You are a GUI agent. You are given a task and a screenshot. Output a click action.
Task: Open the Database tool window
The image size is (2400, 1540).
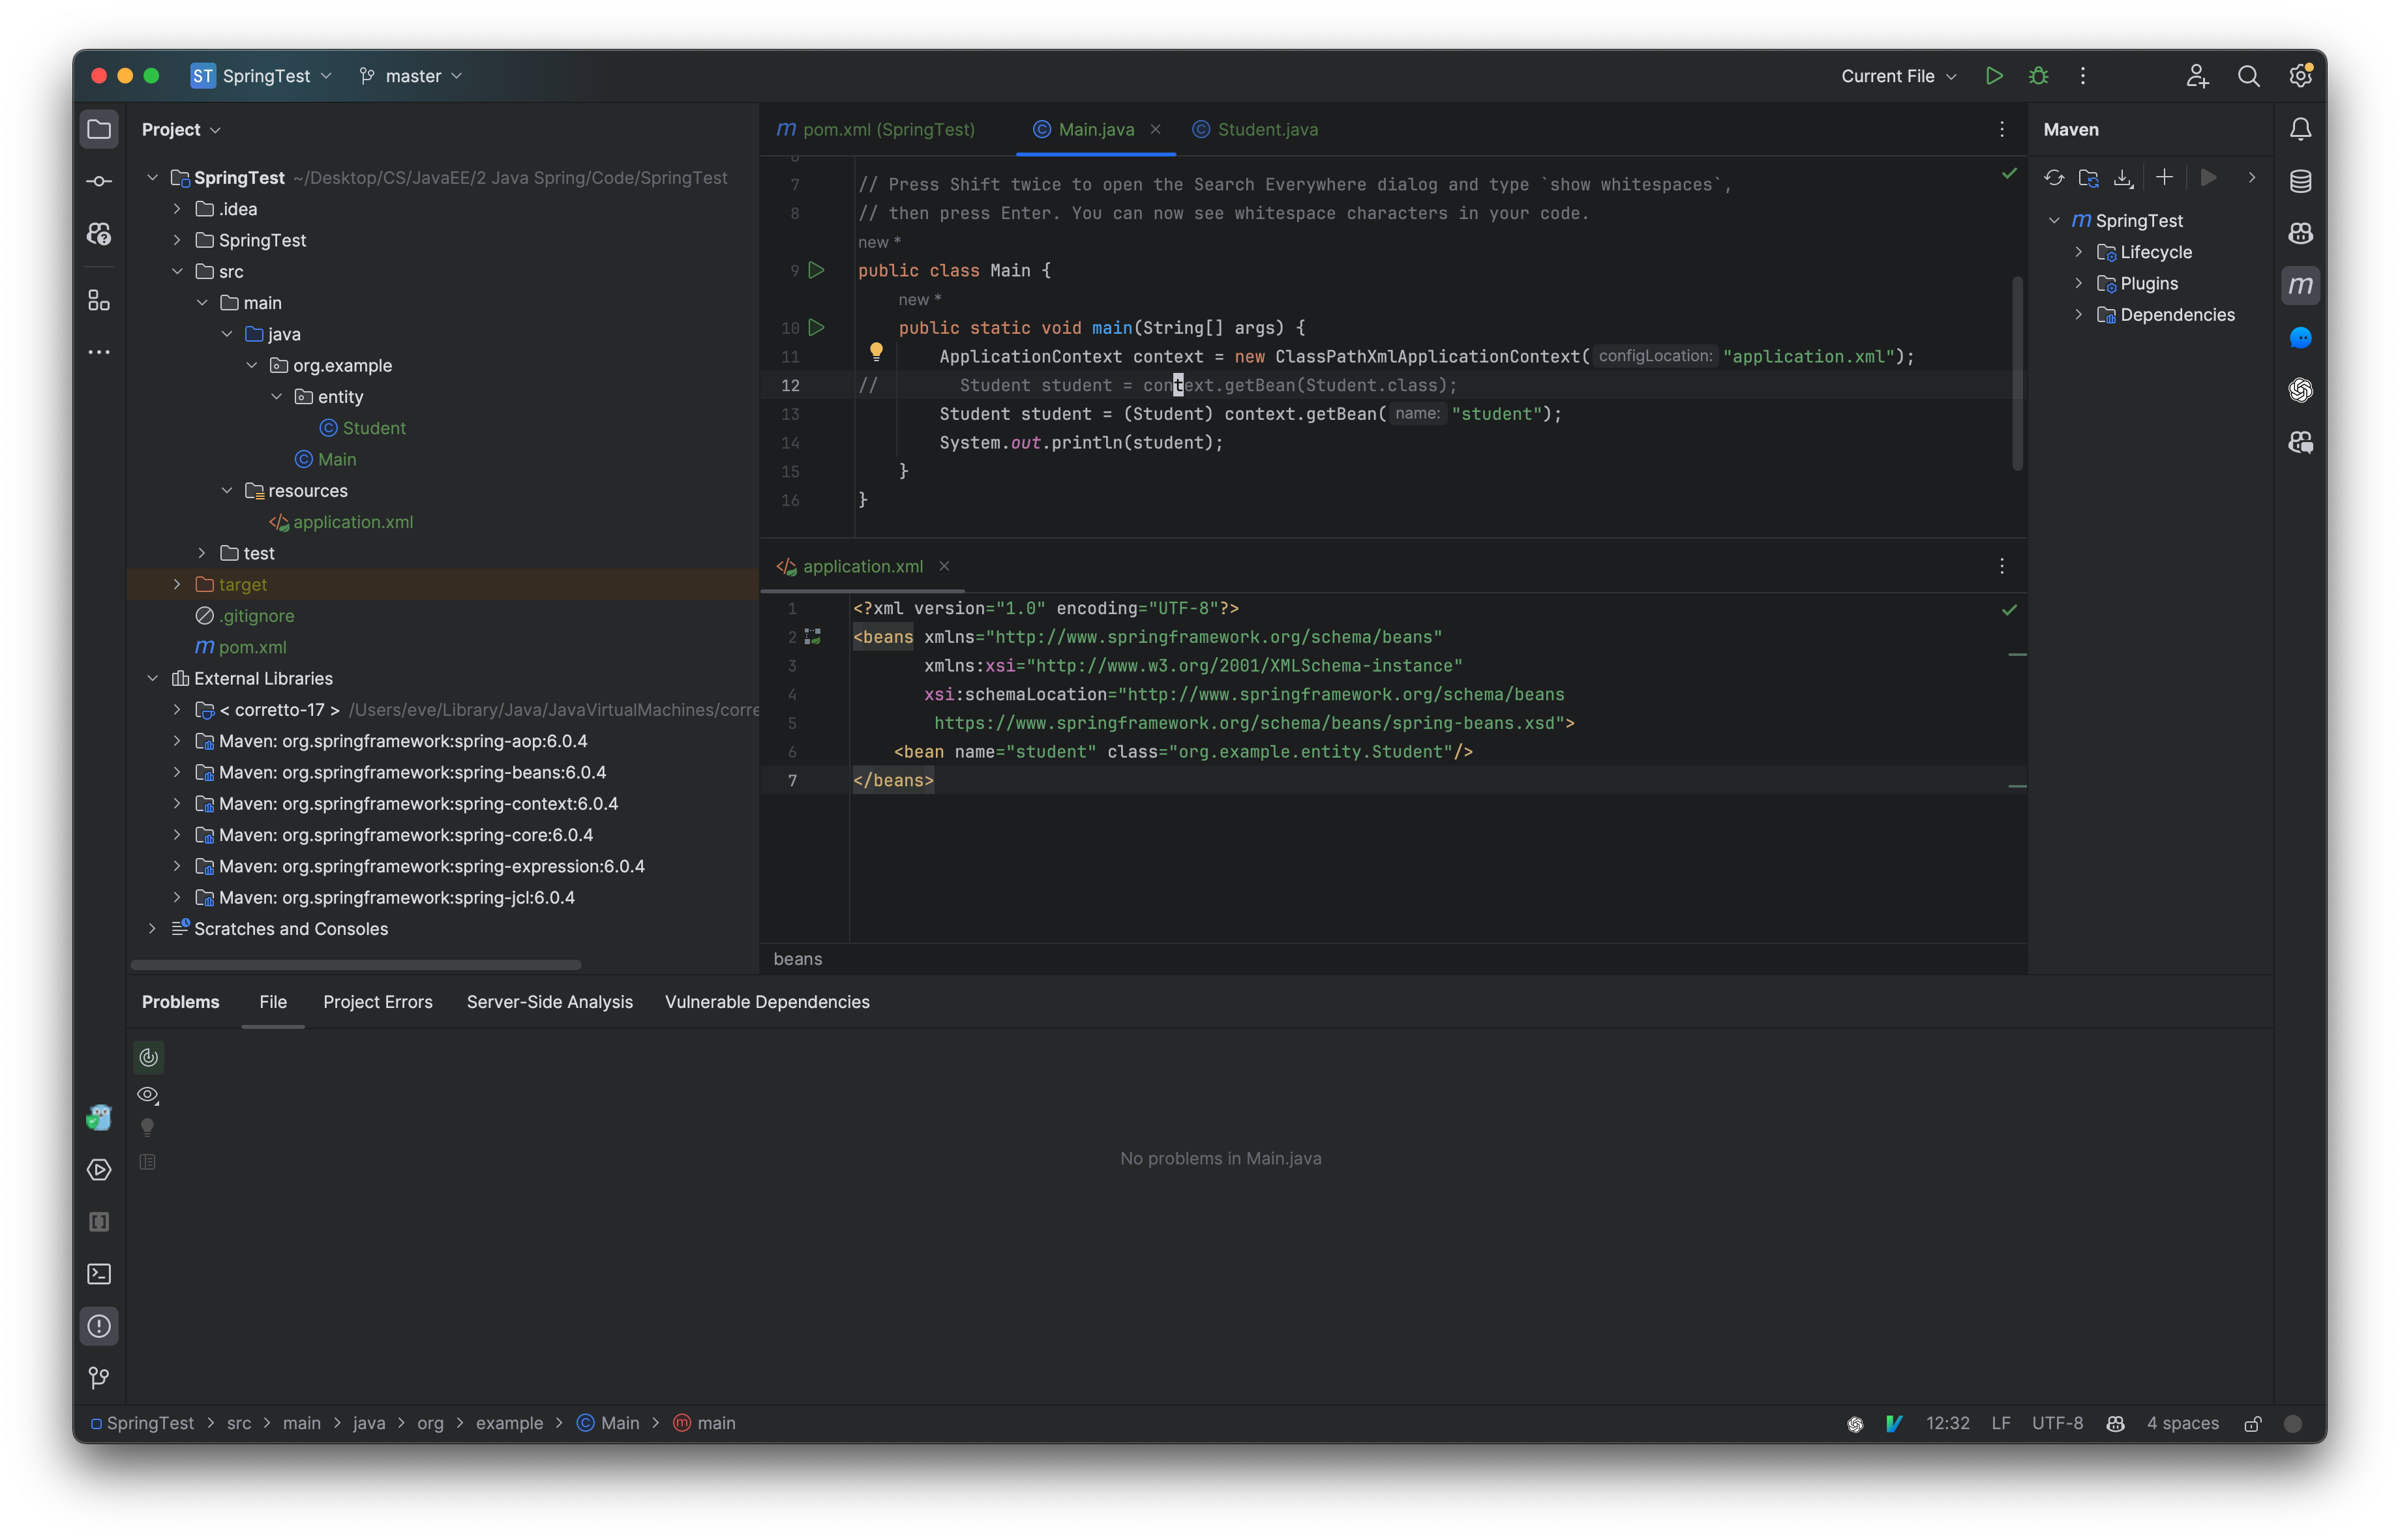point(2300,181)
